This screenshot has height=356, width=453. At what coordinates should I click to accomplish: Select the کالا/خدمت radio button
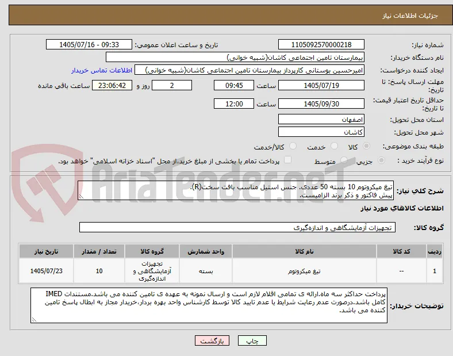[x=293, y=146]
